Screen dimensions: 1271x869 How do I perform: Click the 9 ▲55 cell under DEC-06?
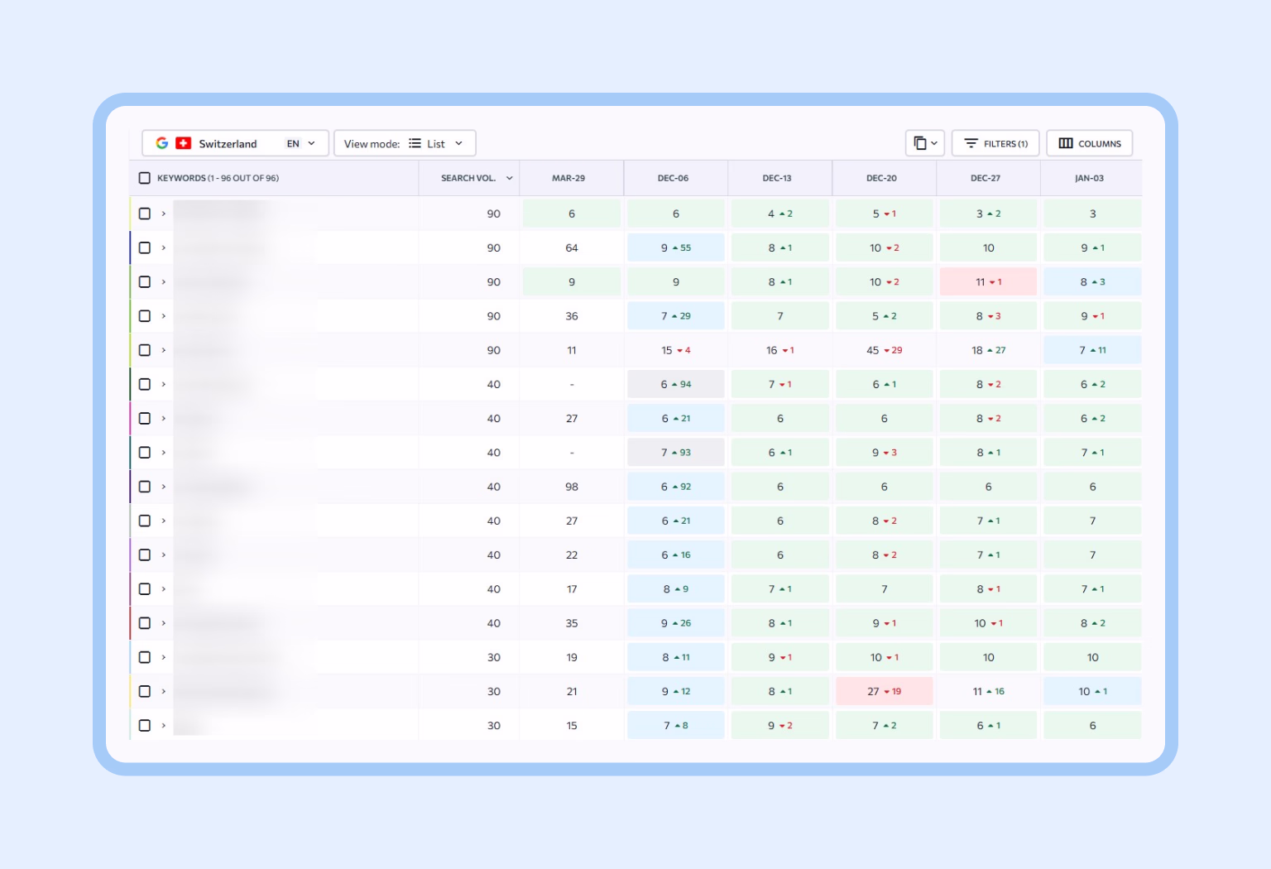[676, 247]
